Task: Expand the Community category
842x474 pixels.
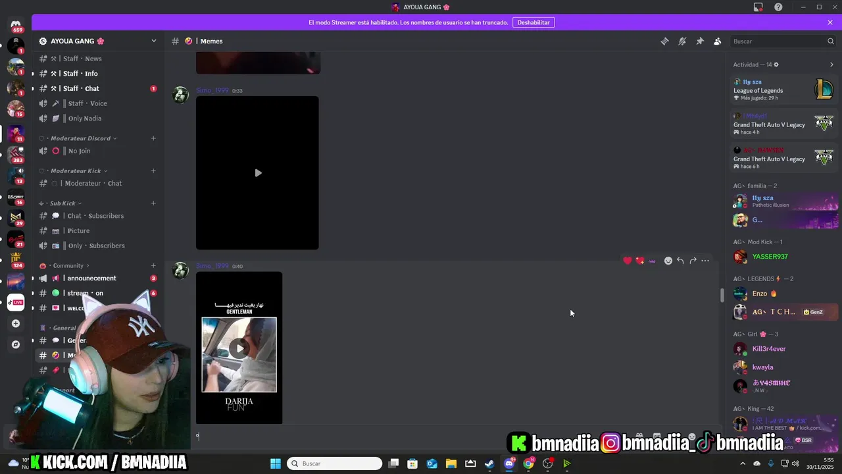Action: (64, 265)
